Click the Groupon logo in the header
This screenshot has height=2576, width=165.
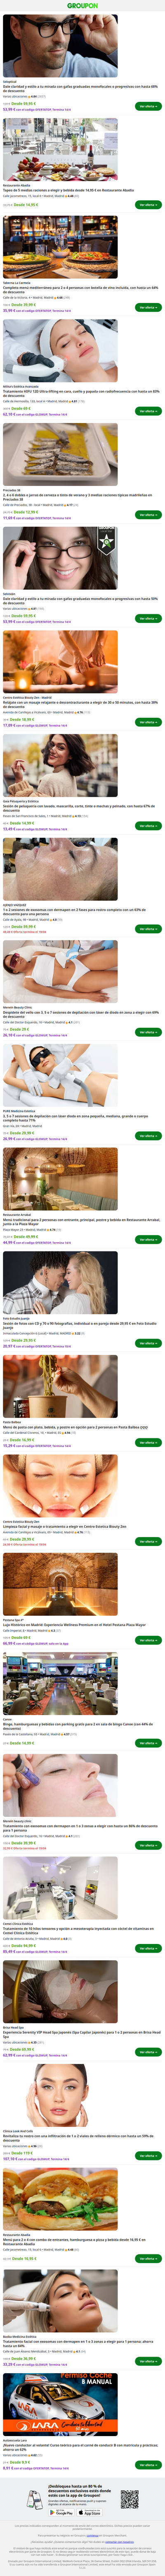pyautogui.click(x=82, y=6)
